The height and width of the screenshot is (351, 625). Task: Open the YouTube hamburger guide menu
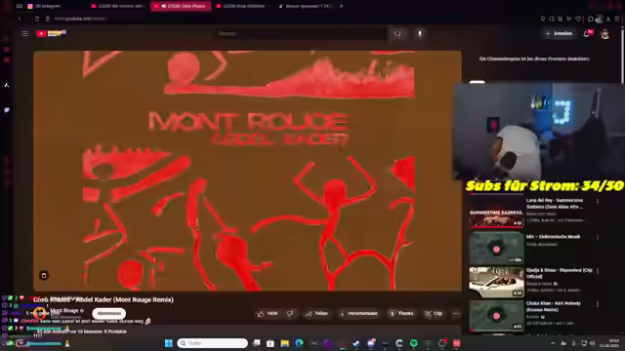coord(25,34)
